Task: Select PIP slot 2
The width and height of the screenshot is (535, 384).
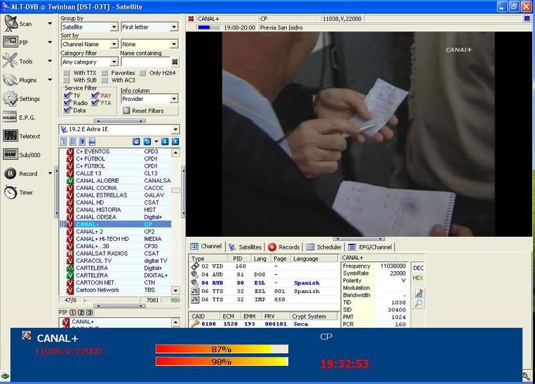Action: pyautogui.click(x=81, y=312)
